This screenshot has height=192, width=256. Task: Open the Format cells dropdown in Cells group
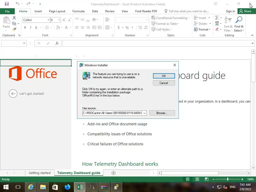pos(202,29)
